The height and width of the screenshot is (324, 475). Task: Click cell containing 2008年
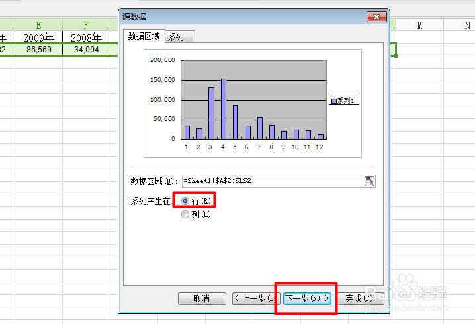(x=87, y=37)
